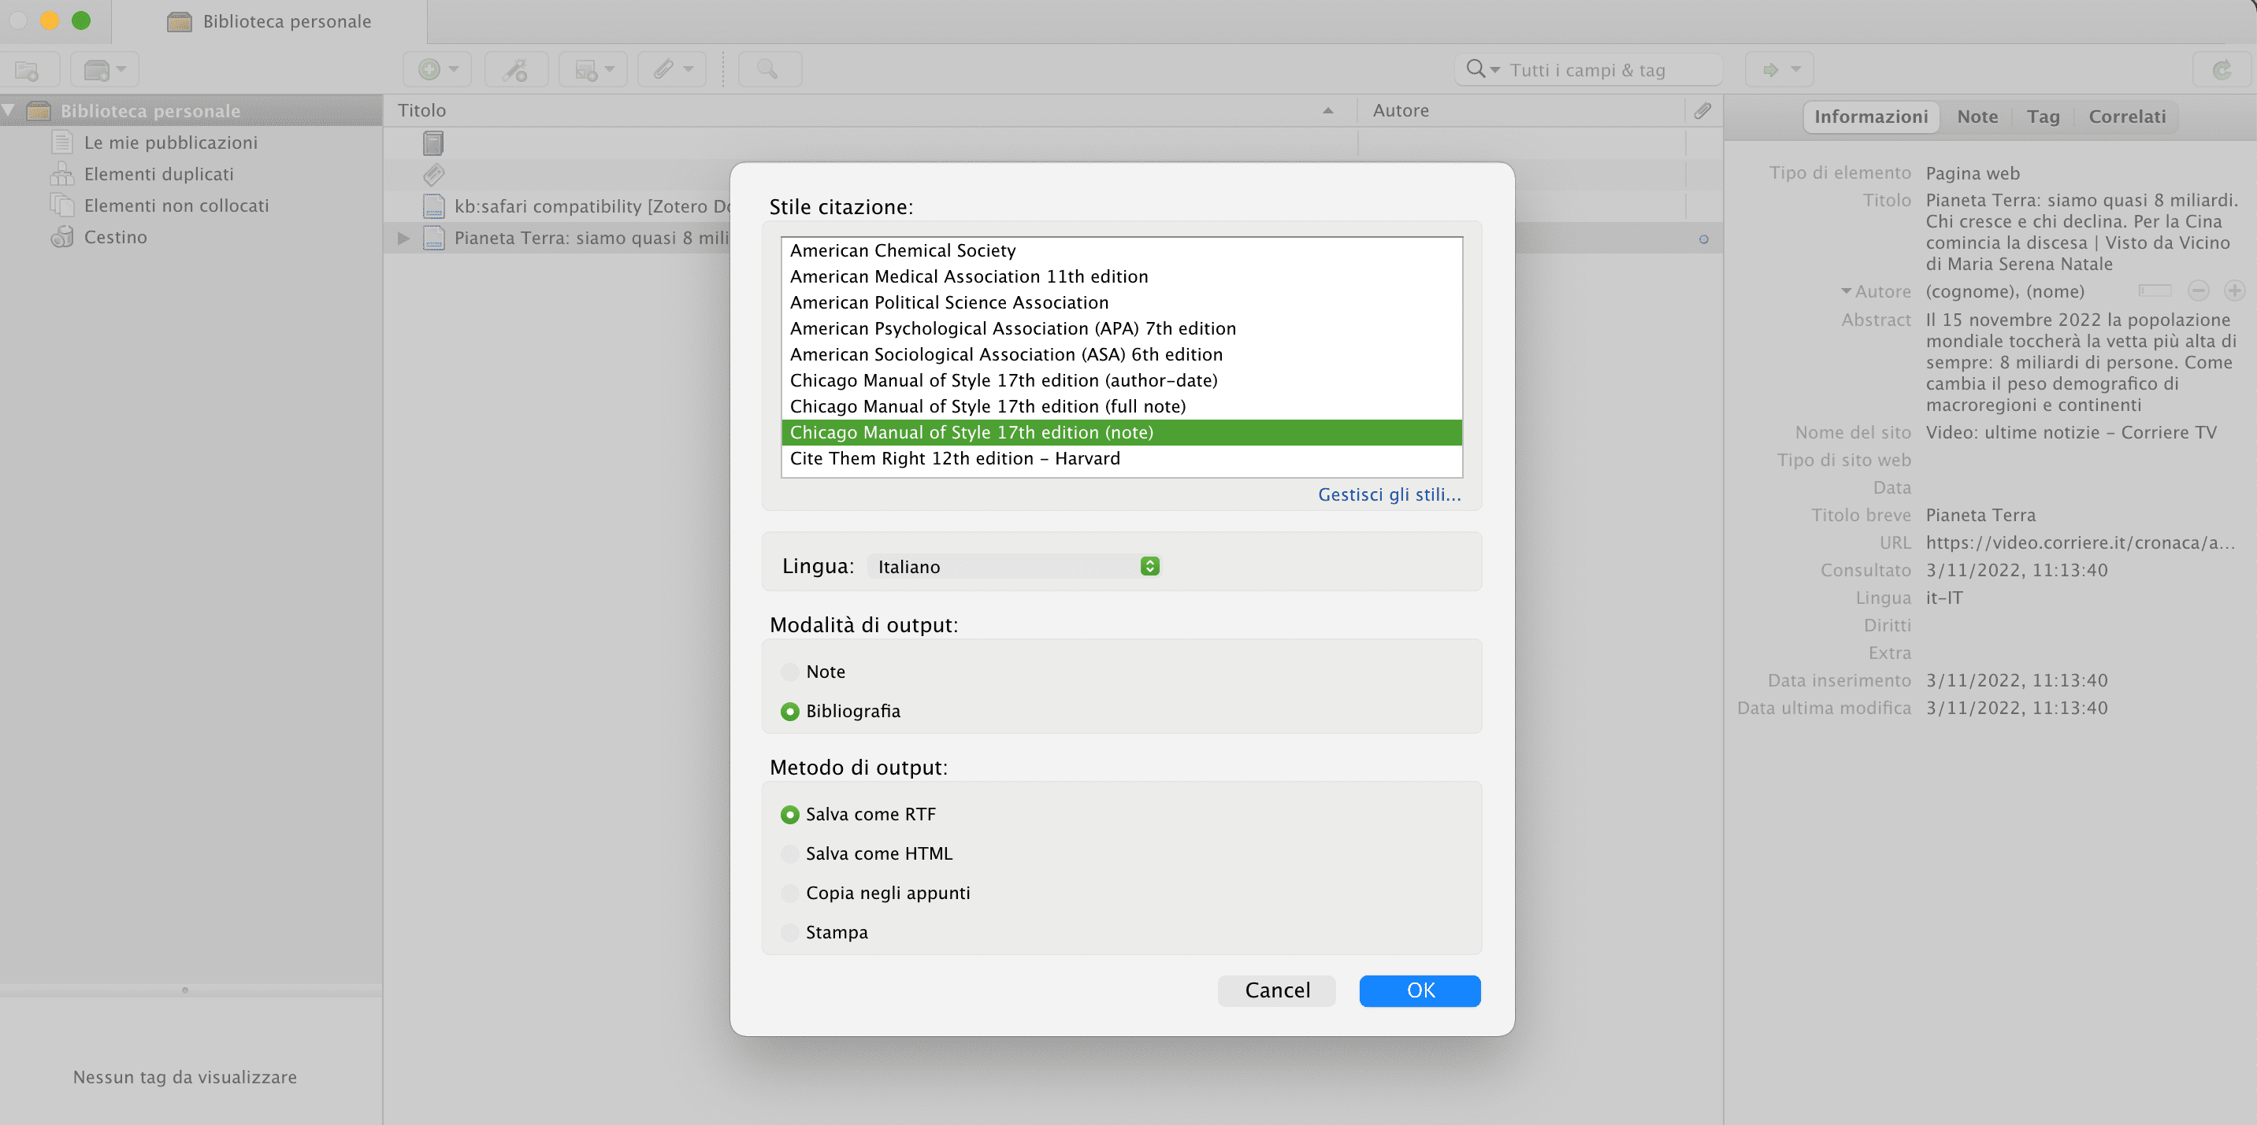Click the Cestino trash icon
The height and width of the screenshot is (1125, 2257).
(x=62, y=236)
